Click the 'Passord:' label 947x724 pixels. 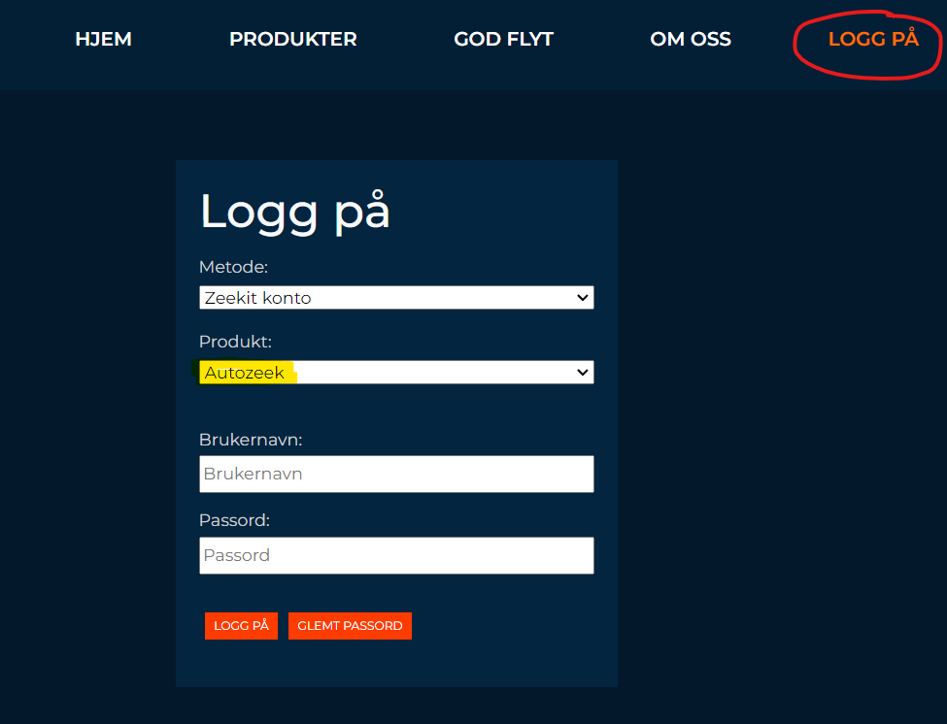tap(234, 520)
